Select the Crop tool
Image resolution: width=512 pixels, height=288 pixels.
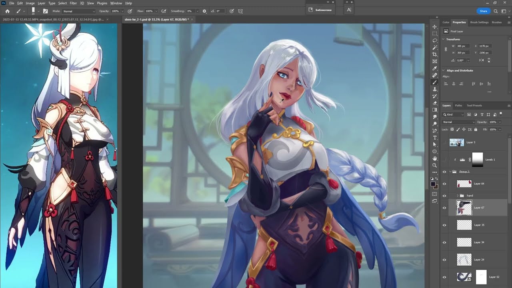(435, 54)
